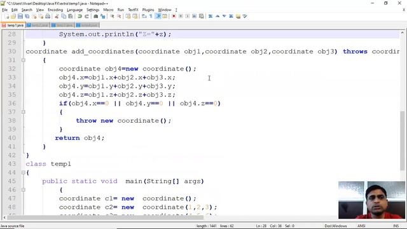Click the webcam video thumbnail
The image size is (407, 229).
pos(371,200)
